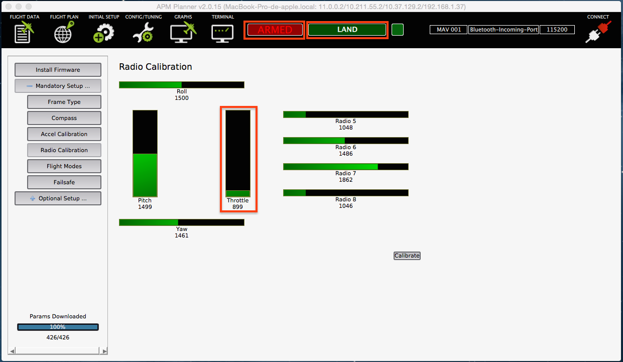623x362 pixels.
Task: Click the LAND flight mode indicator
Action: click(x=347, y=30)
